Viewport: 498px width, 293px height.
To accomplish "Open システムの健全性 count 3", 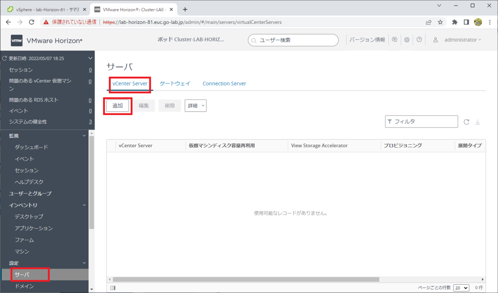I will (x=90, y=122).
